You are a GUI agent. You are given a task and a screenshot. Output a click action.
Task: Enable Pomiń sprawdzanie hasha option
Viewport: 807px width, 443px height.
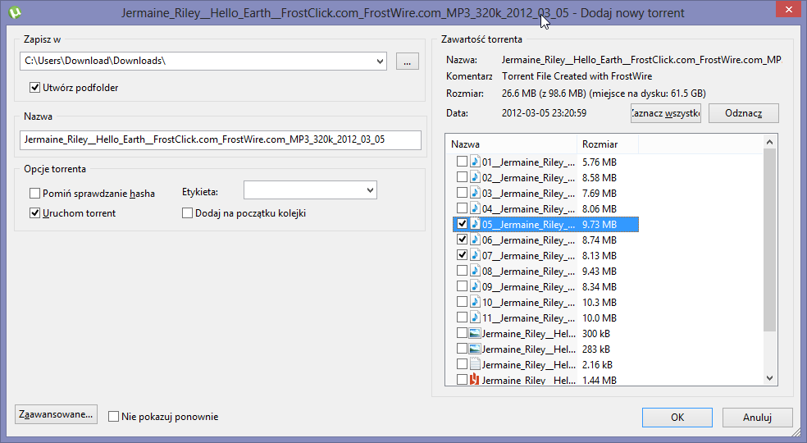point(35,193)
